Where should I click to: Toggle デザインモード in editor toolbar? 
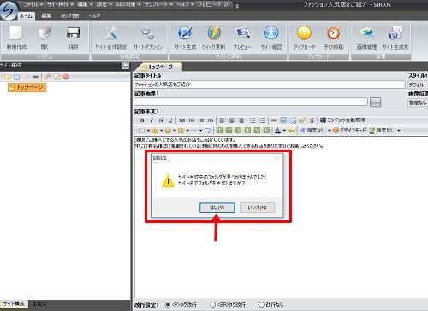click(x=349, y=131)
